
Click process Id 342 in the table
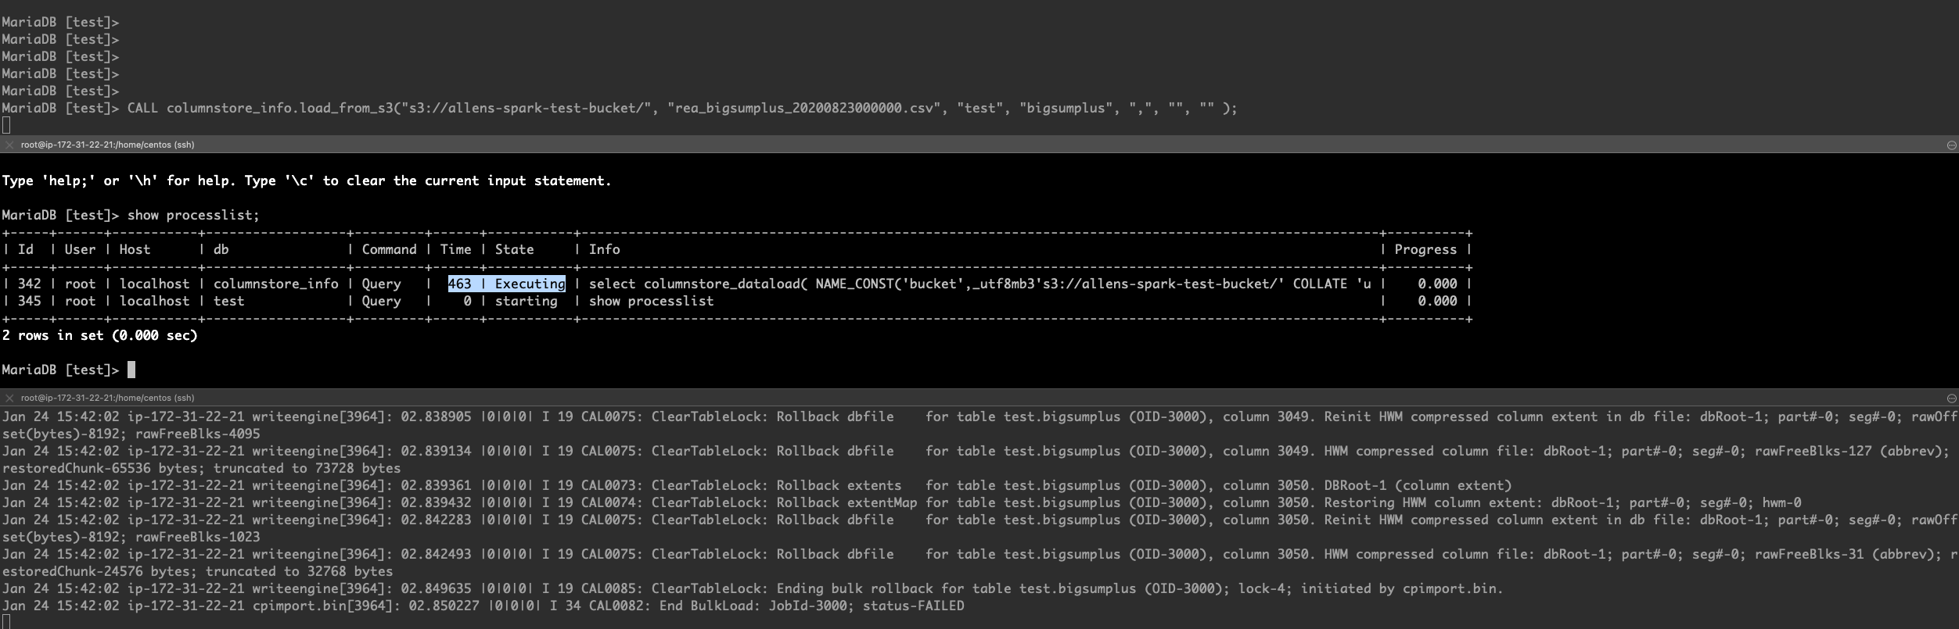(x=29, y=284)
